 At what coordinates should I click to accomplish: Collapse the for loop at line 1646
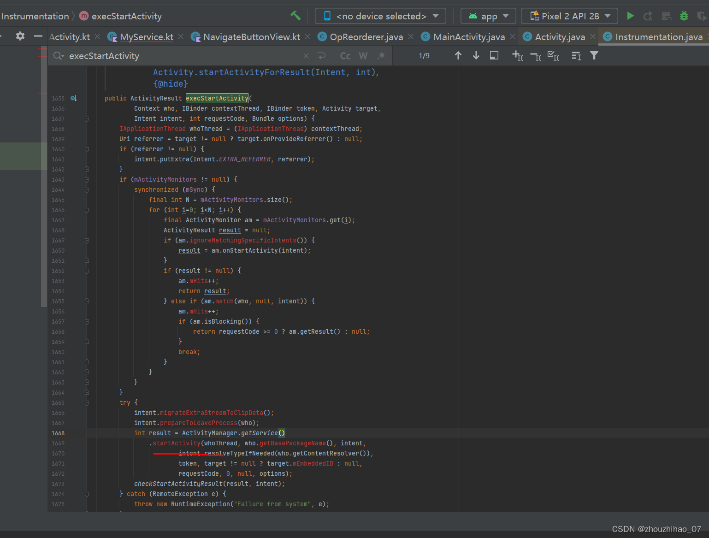pyautogui.click(x=87, y=210)
